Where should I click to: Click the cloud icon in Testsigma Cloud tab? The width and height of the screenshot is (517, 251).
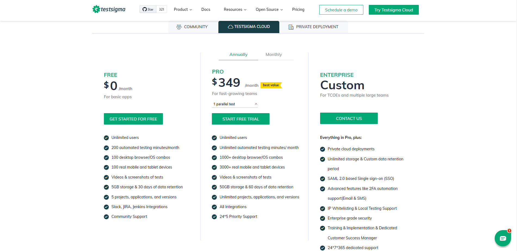(x=230, y=27)
